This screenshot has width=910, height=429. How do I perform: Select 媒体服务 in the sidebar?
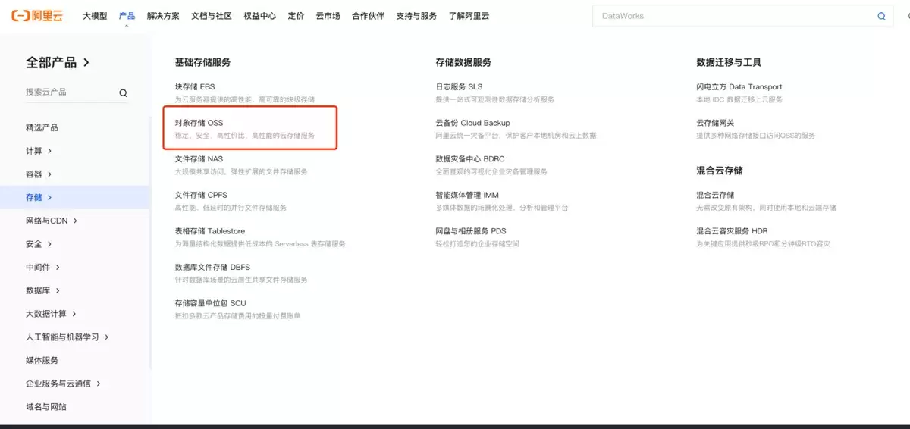(x=42, y=360)
